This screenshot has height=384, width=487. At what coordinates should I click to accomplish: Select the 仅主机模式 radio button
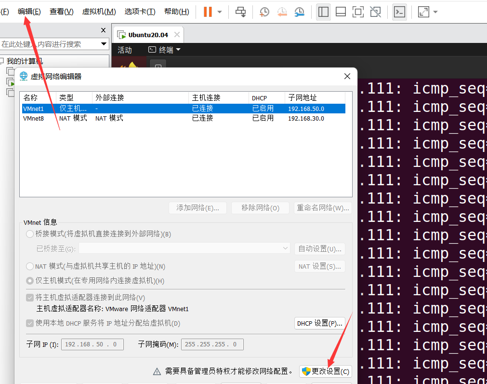point(30,281)
